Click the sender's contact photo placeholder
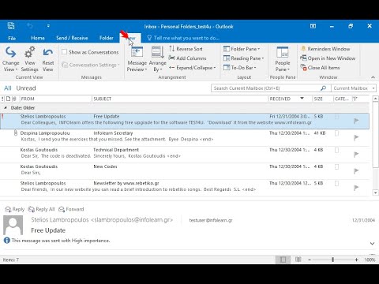 tap(13, 225)
